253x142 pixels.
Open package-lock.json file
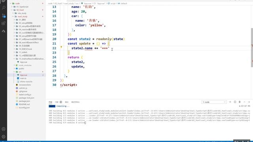tap(26, 98)
